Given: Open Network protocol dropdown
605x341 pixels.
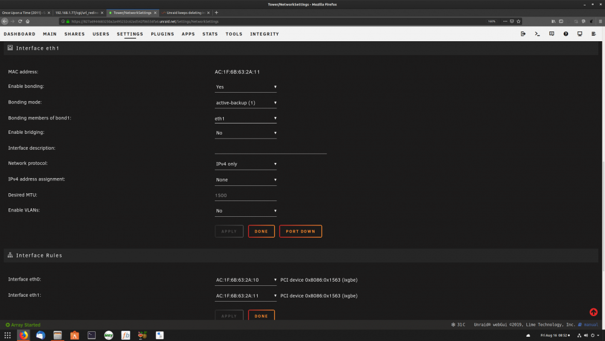Looking at the screenshot, I should coord(246,164).
